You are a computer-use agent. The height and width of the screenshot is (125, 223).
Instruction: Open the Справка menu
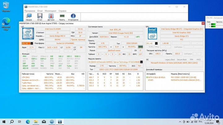coord(62,11)
